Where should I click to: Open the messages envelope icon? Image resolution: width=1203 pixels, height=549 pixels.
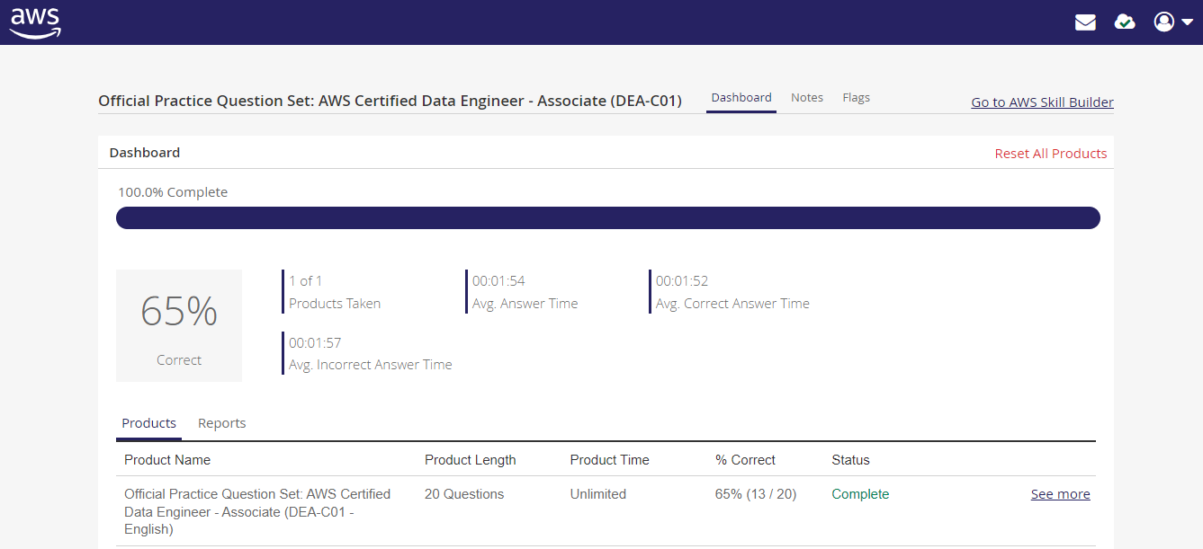(x=1085, y=22)
